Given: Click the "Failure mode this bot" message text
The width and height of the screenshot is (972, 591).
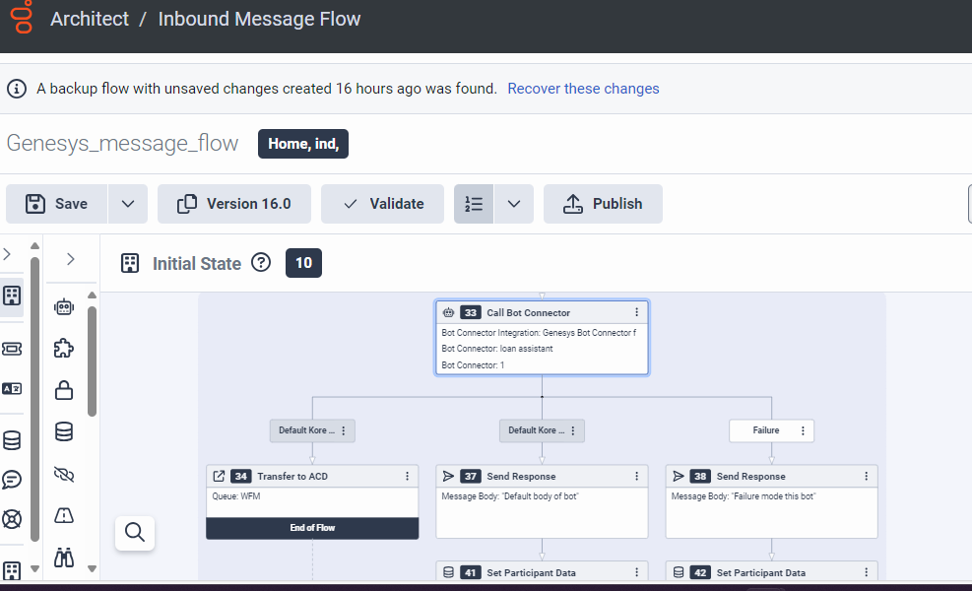Looking at the screenshot, I should tap(744, 496).
